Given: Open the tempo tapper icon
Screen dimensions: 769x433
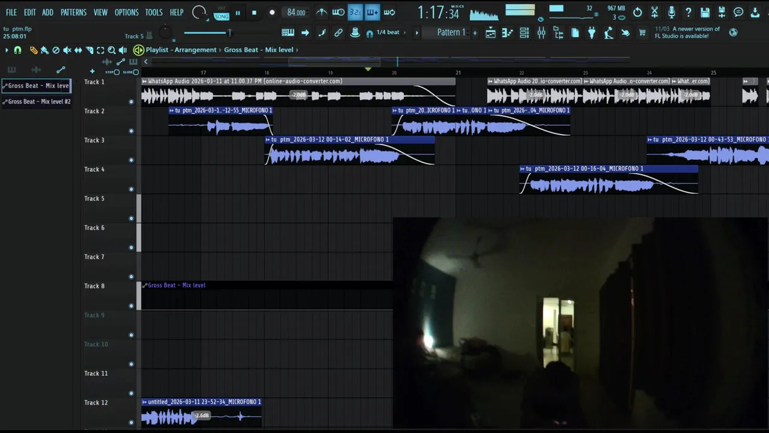Looking at the screenshot, I should pos(609,33).
